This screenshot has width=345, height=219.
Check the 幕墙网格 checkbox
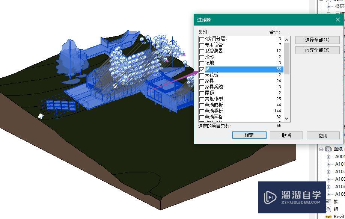click(202, 118)
